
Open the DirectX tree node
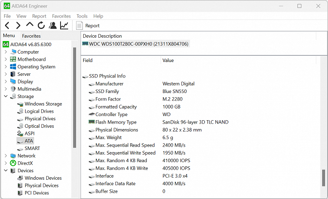click(x=25, y=163)
